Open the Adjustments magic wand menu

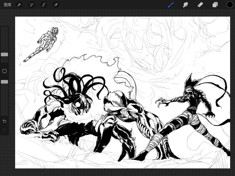[x=31, y=5]
